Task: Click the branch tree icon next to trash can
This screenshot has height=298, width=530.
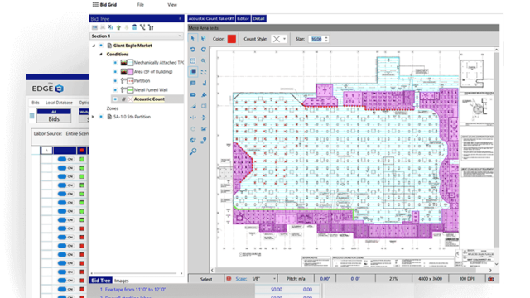Action: [x=142, y=27]
